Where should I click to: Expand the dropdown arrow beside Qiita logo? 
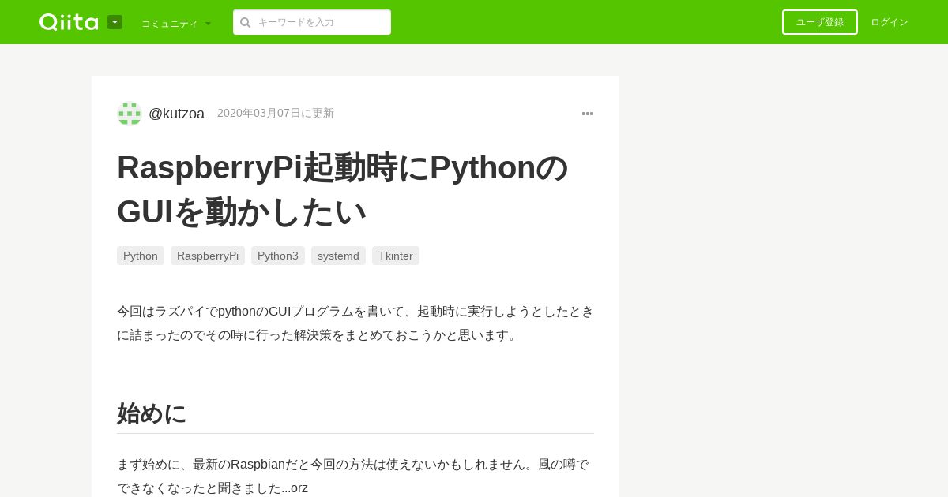click(115, 22)
